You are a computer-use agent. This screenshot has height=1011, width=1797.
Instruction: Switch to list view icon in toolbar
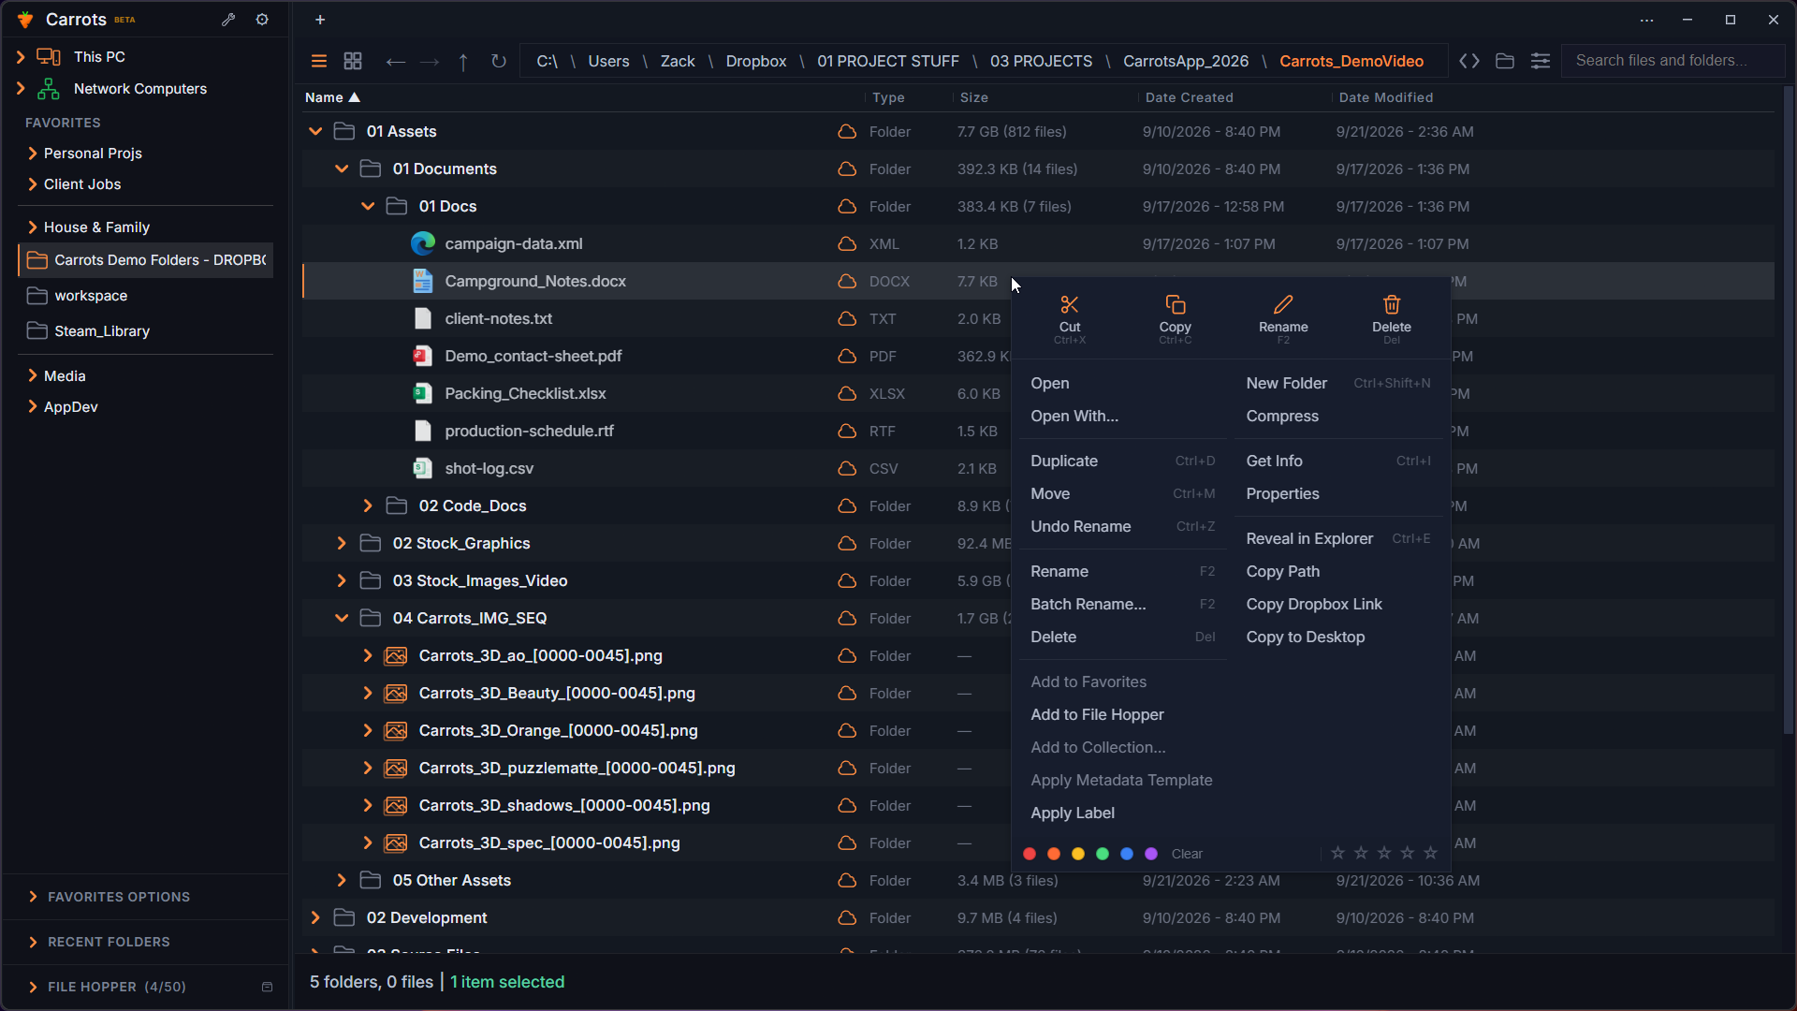tap(319, 61)
